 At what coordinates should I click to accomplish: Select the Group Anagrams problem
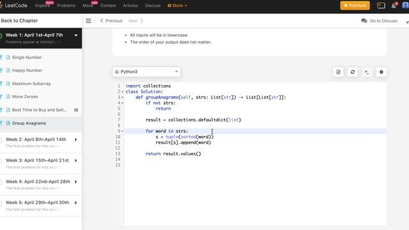(29, 123)
